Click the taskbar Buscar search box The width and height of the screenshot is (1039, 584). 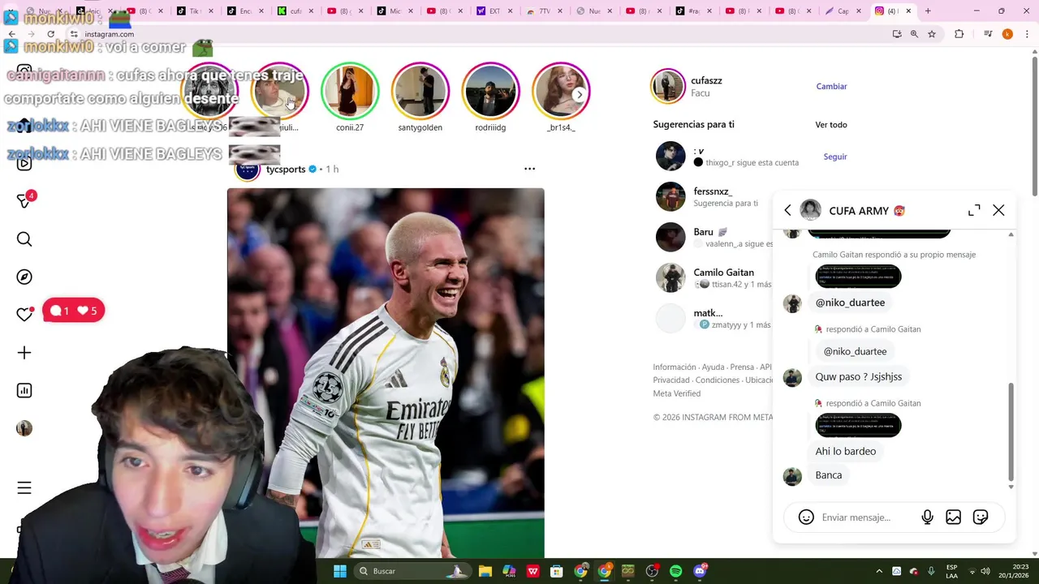pyautogui.click(x=412, y=571)
